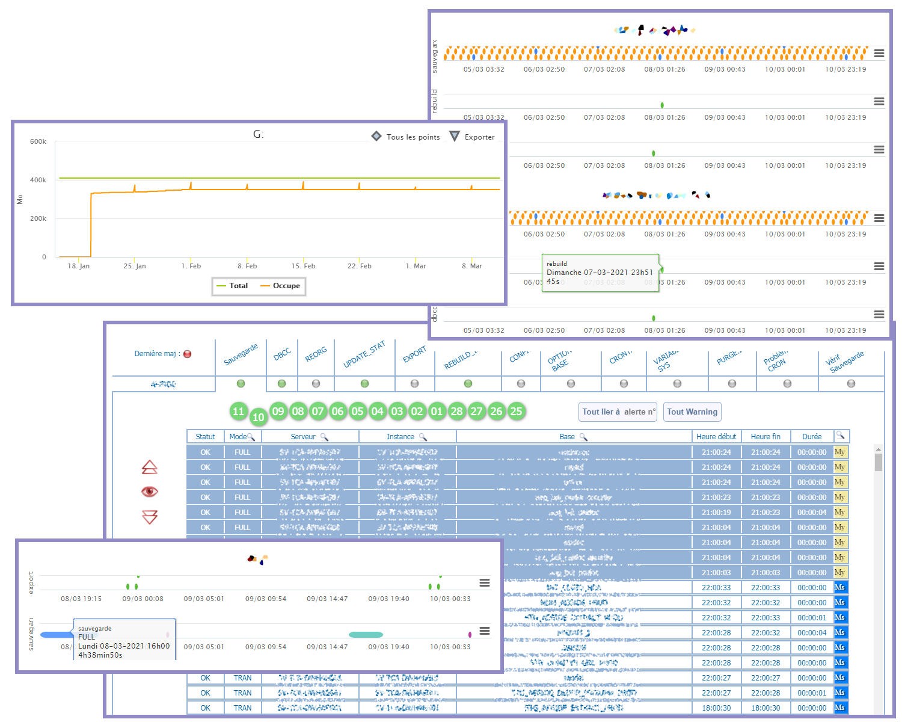Click the red Dernière maj status indicator
This screenshot has height=722, width=902.
[x=188, y=354]
